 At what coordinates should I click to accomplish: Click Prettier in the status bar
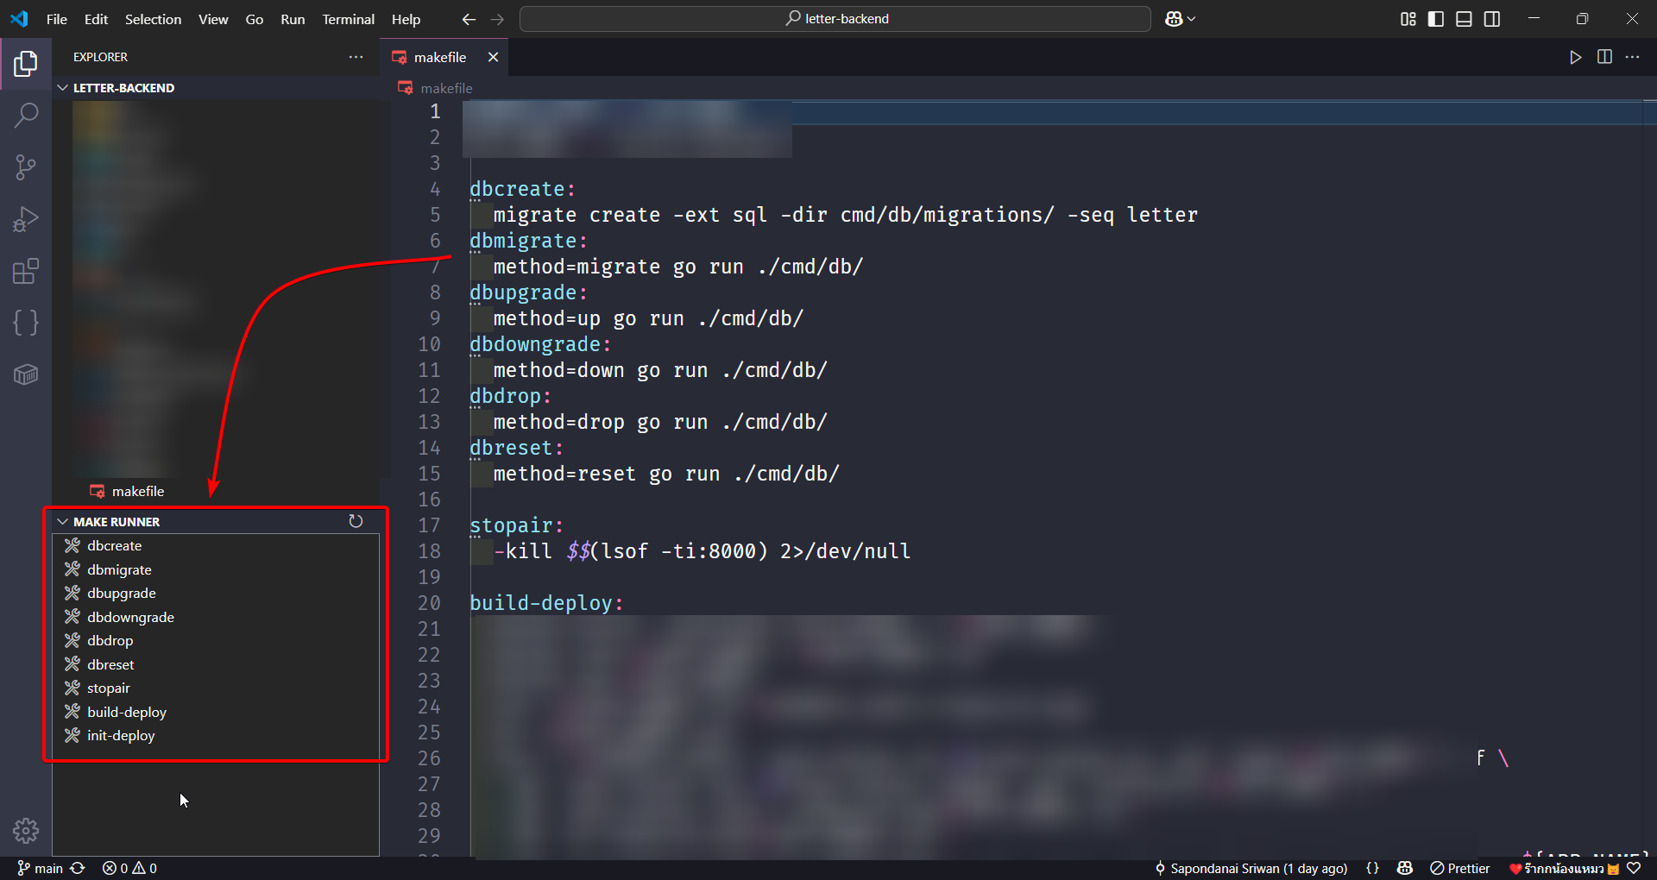click(1460, 868)
